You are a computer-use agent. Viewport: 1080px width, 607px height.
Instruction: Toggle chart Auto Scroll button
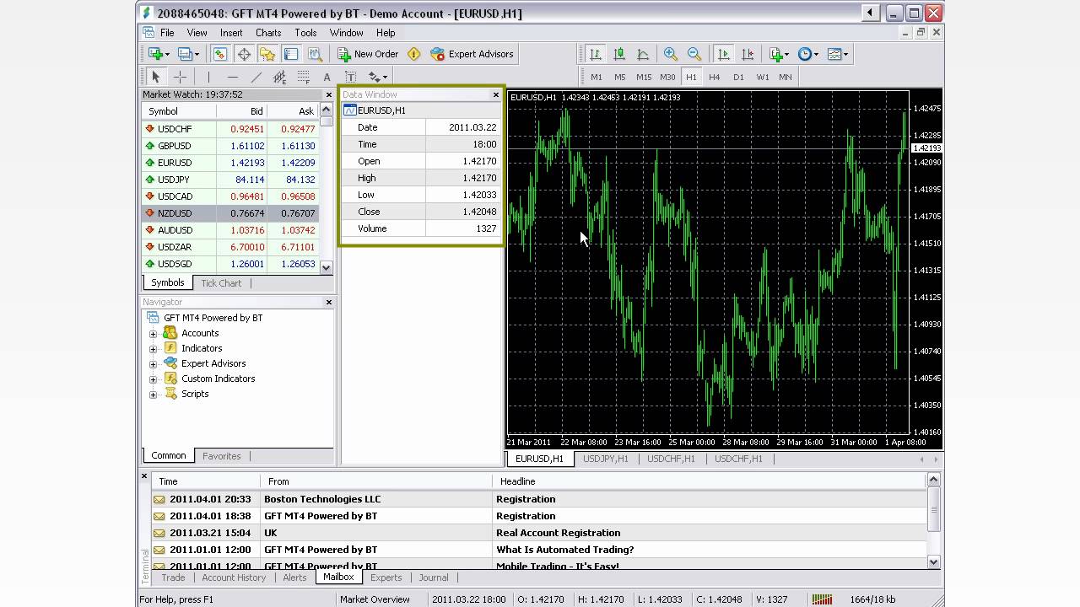tap(724, 54)
